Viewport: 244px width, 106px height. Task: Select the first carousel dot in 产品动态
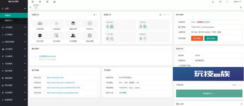tap(233, 85)
